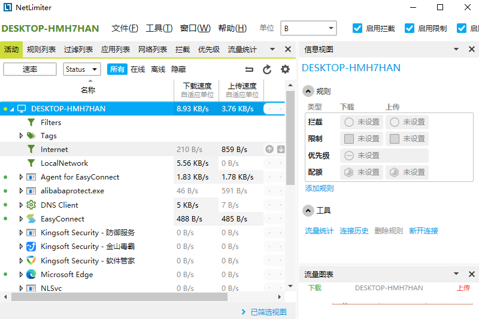Click the 连接历史 link
The height and width of the screenshot is (319, 479).
coord(354,231)
